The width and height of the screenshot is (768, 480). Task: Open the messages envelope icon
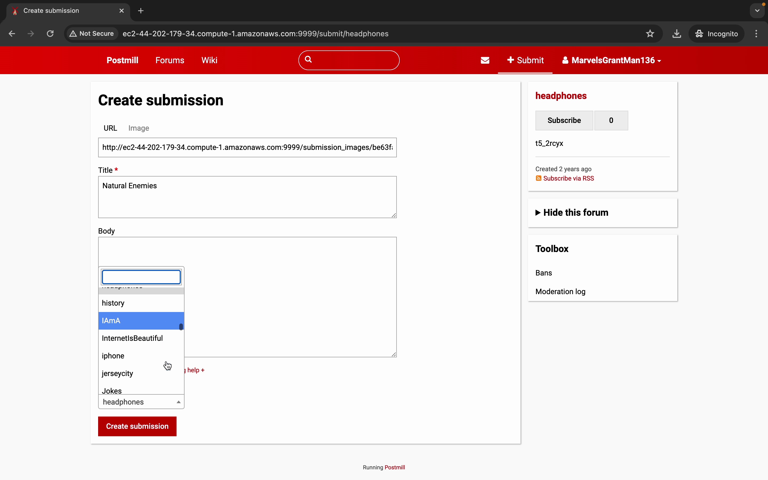pyautogui.click(x=485, y=60)
